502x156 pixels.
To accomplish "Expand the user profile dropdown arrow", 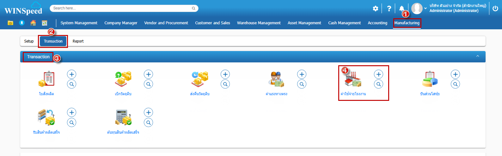I will pos(425,9).
